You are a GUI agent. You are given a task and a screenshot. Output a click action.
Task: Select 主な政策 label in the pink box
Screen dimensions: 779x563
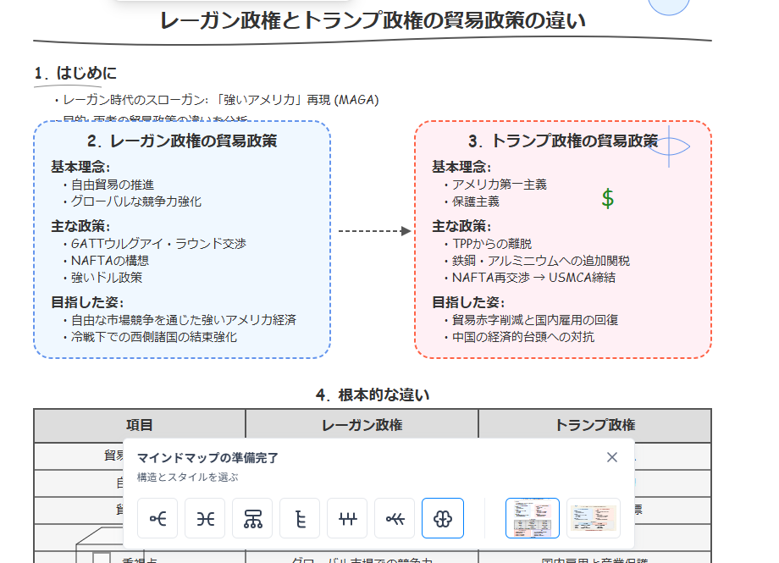[x=461, y=227]
